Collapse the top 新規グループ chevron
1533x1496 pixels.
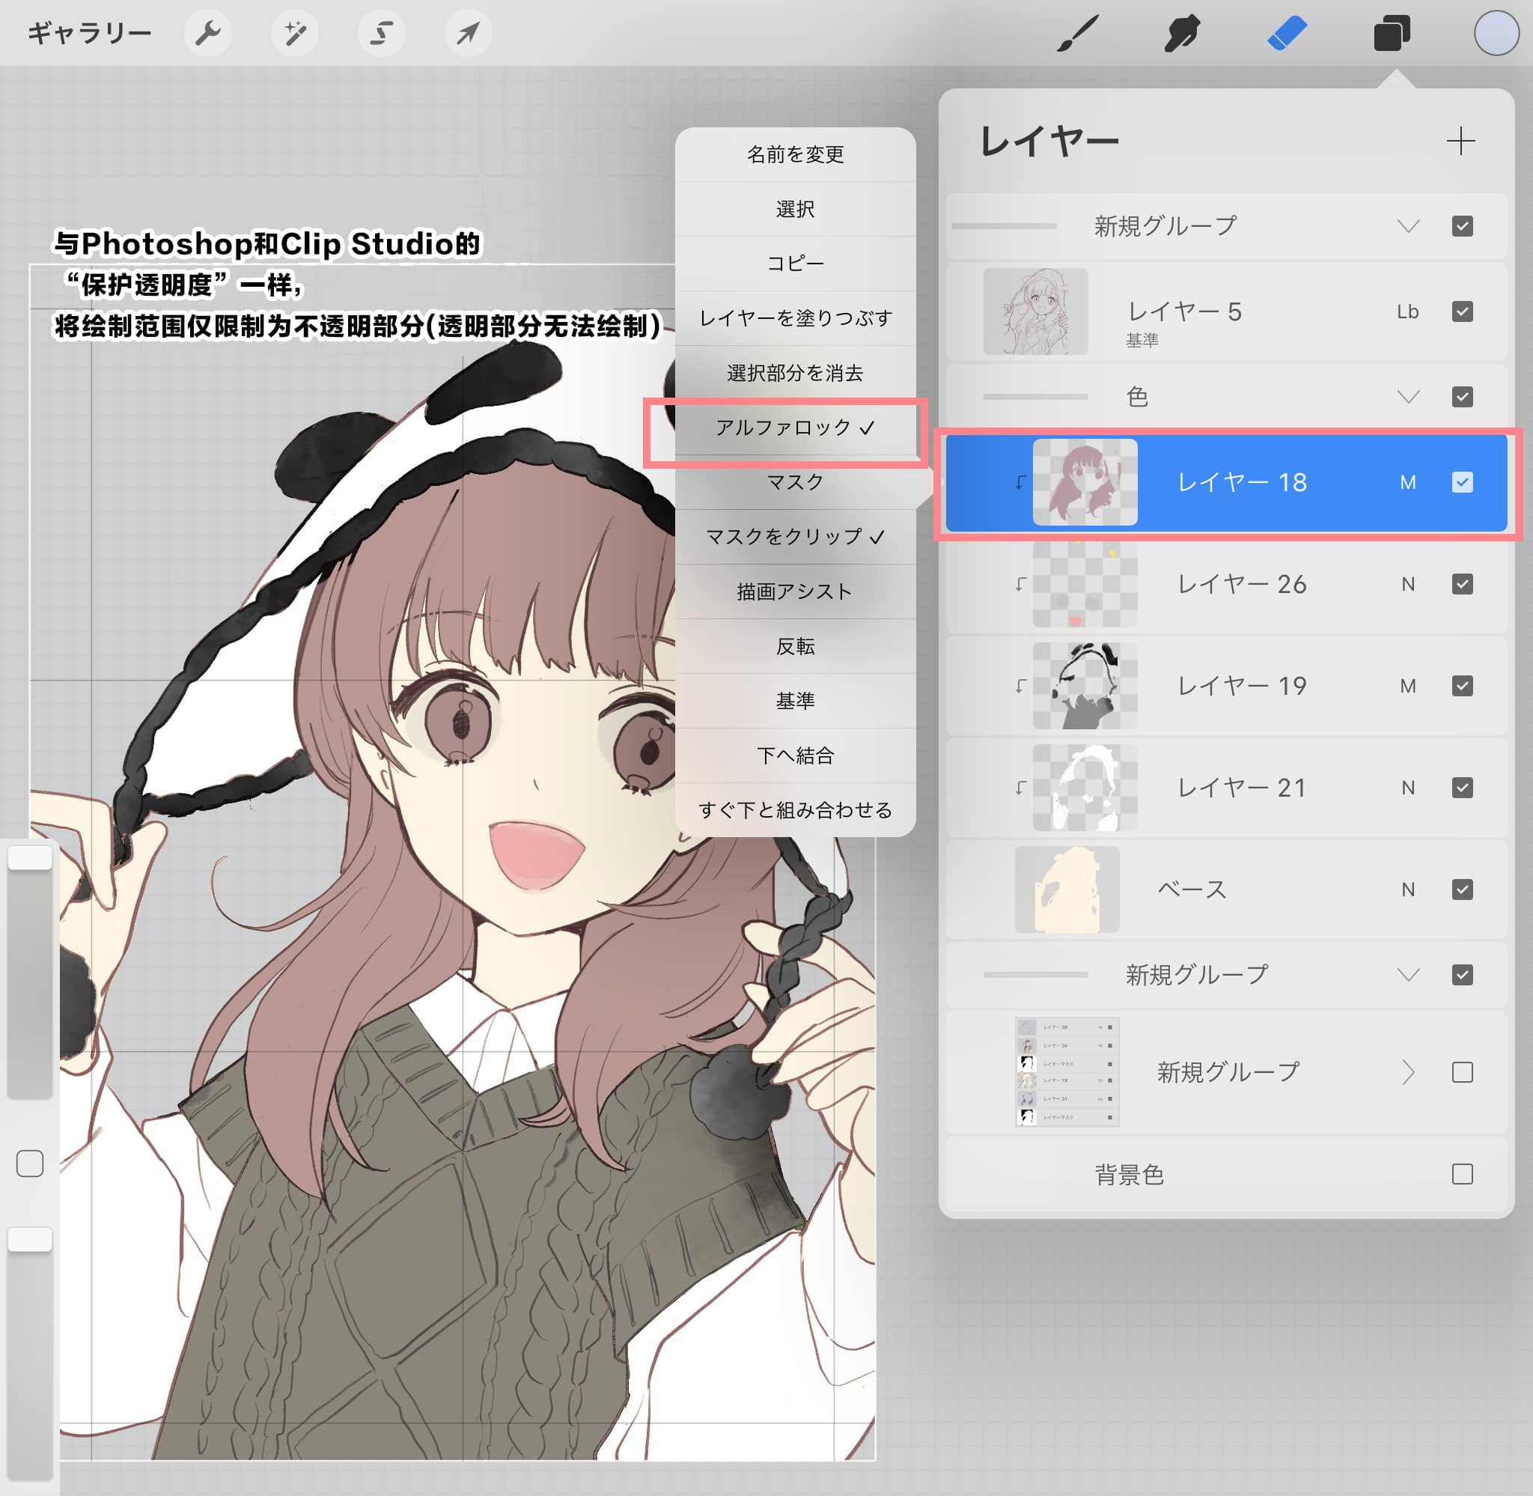[x=1408, y=226]
